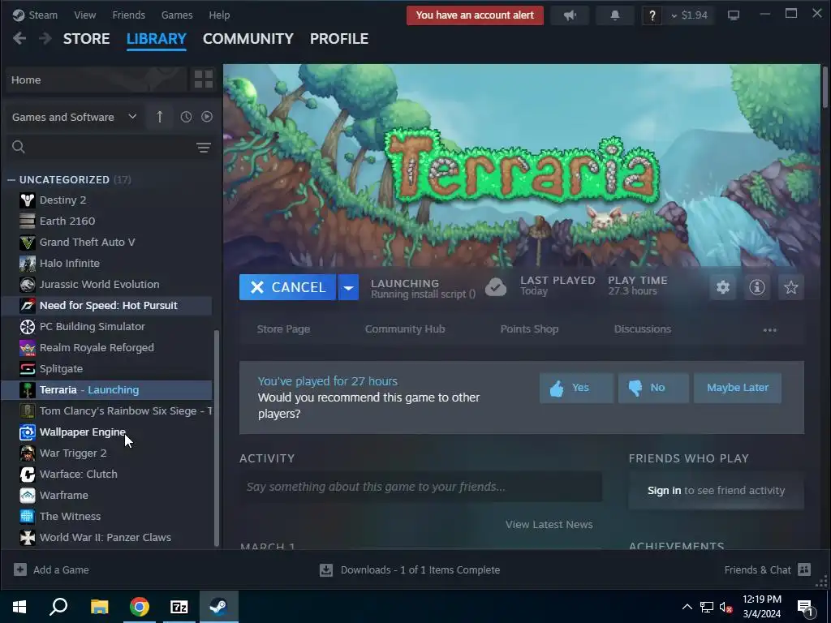Open Terraria Store Page link
Image resolution: width=831 pixels, height=623 pixels.
click(283, 329)
